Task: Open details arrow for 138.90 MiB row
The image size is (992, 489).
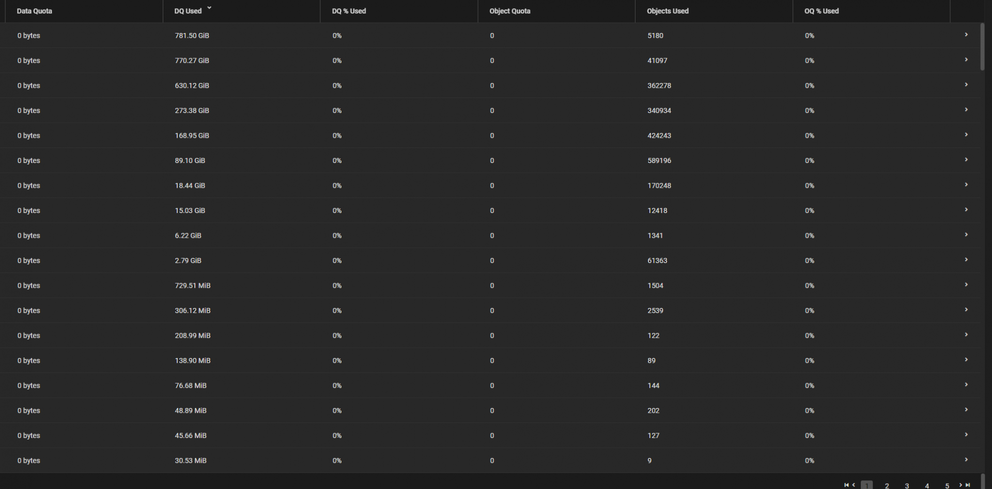Action: (x=966, y=360)
